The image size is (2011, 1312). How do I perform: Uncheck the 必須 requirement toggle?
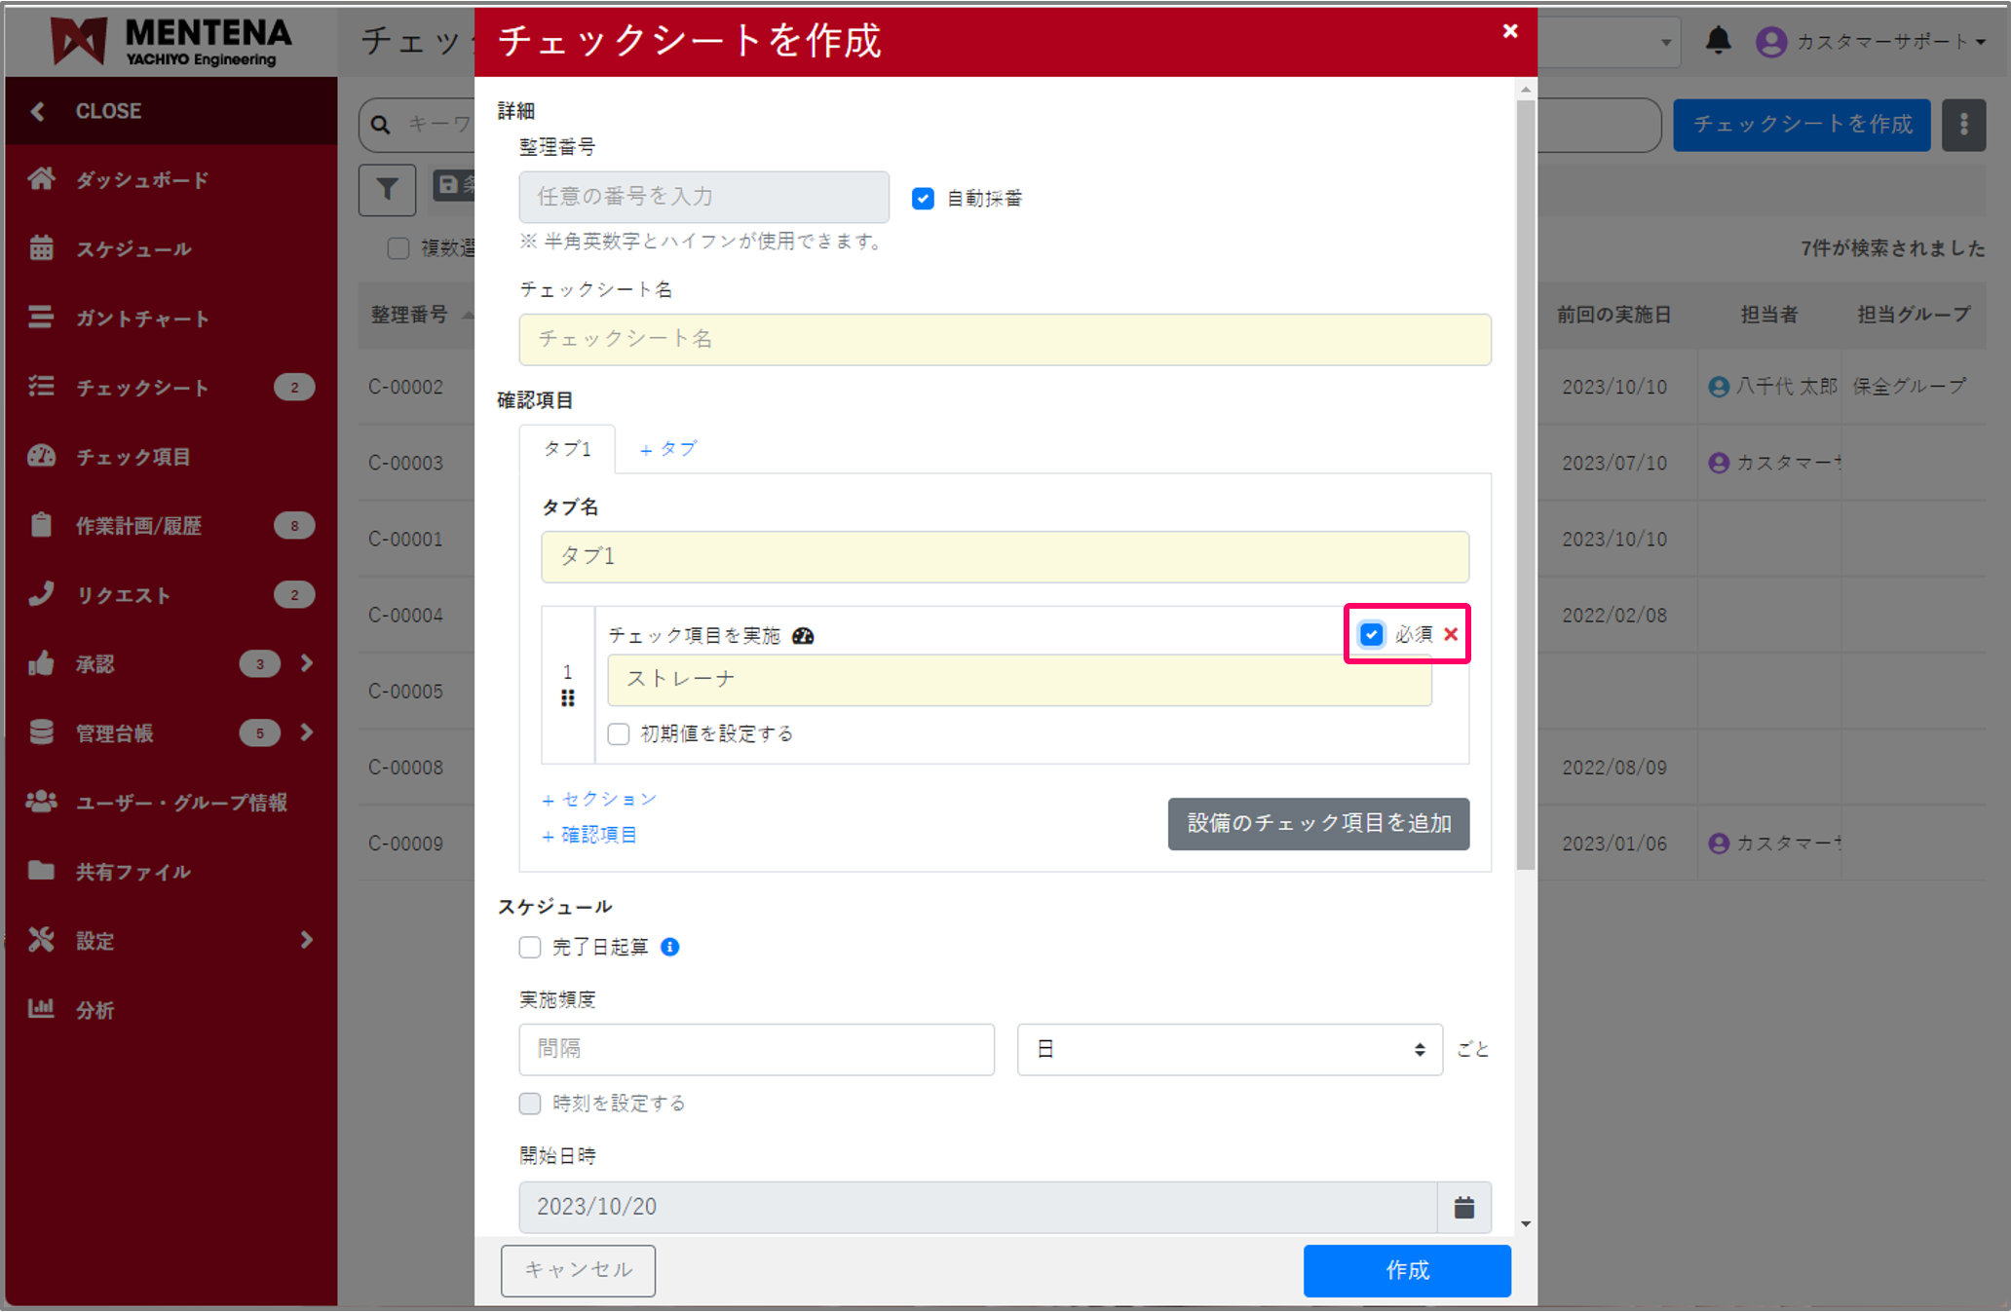(1371, 634)
